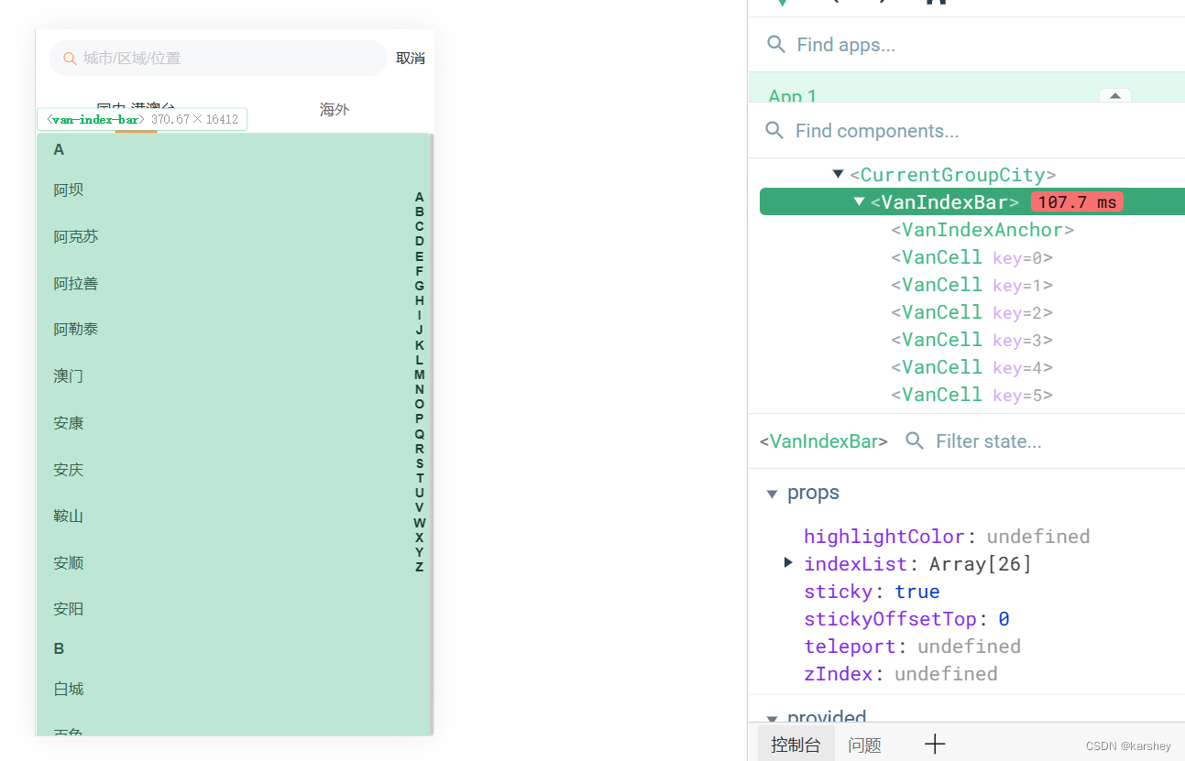Open the 控制台 console tab

pos(795,745)
